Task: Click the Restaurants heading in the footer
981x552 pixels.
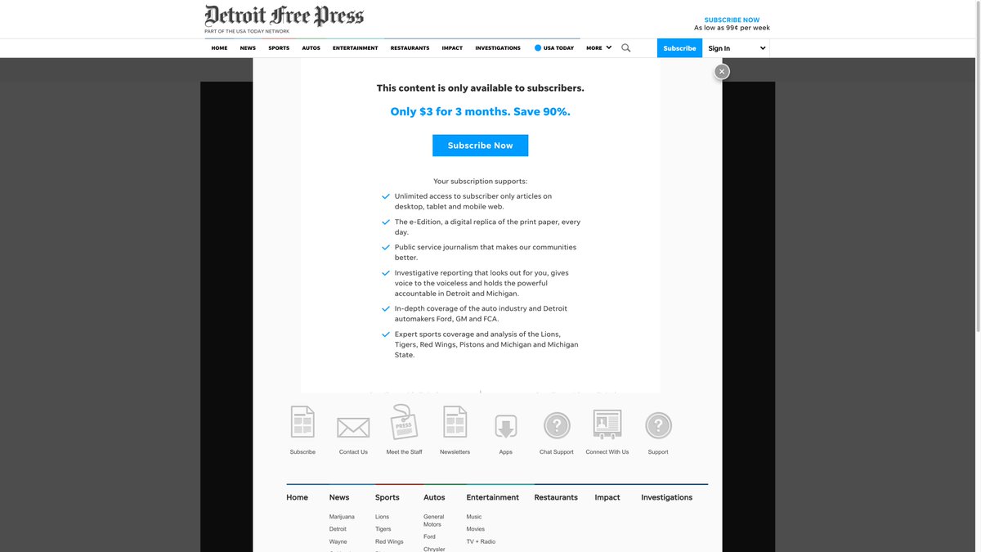Action: point(556,497)
